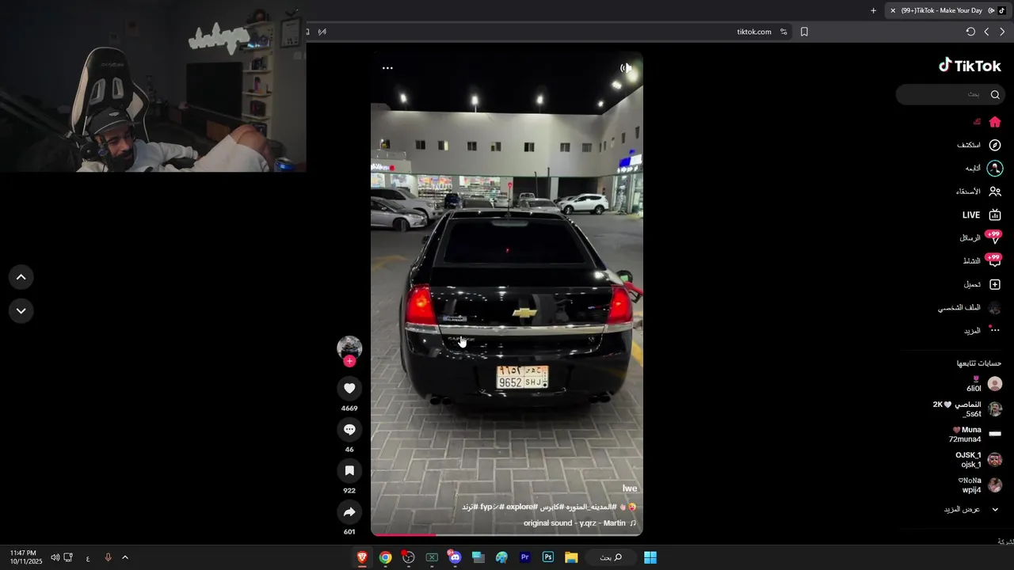Go to previous video with up arrow
This screenshot has height=570, width=1014.
21,277
